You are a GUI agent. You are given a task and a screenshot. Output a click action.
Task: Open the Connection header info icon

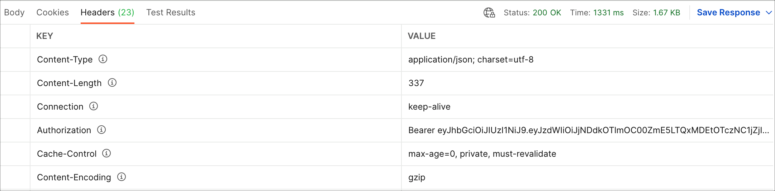click(94, 106)
